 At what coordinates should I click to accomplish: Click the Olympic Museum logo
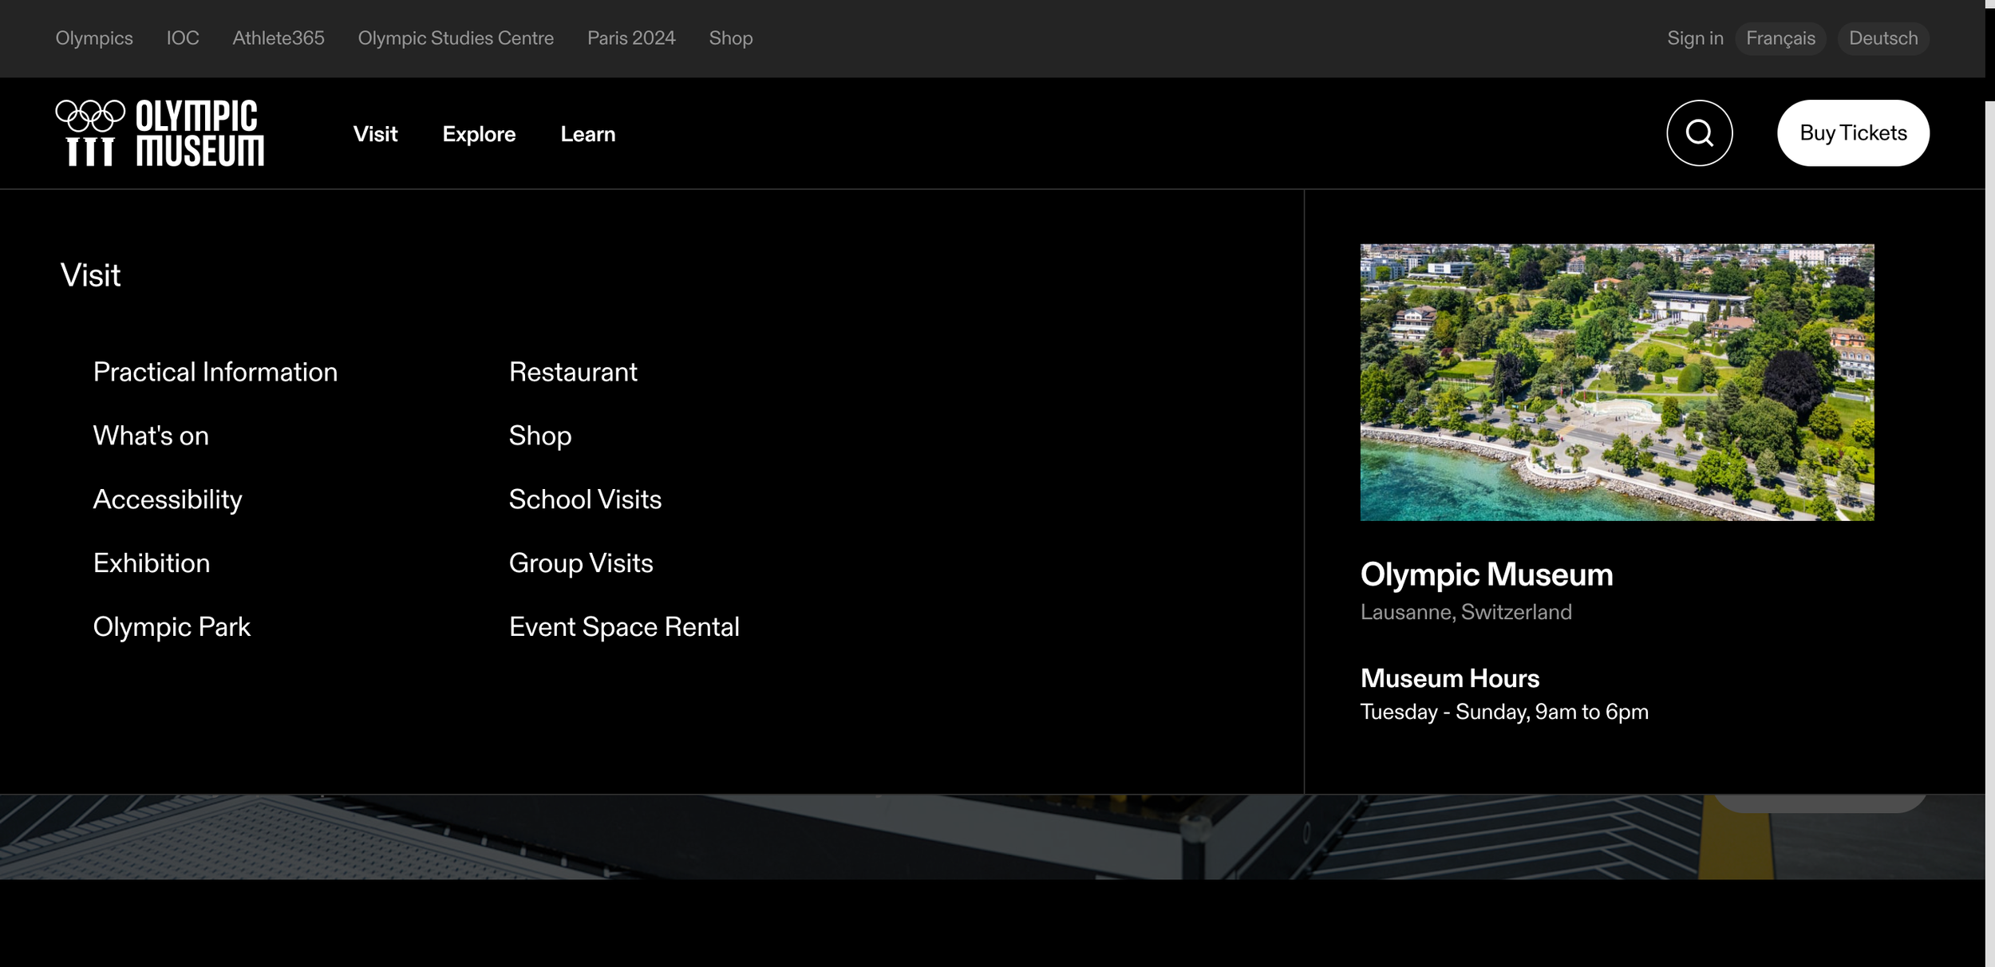click(x=160, y=133)
